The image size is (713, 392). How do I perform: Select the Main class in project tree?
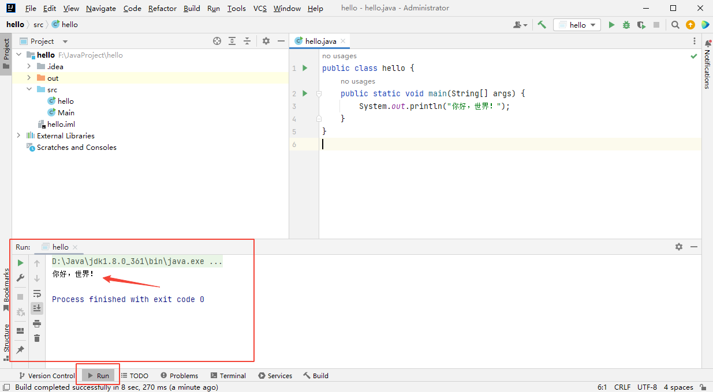[x=61, y=112]
